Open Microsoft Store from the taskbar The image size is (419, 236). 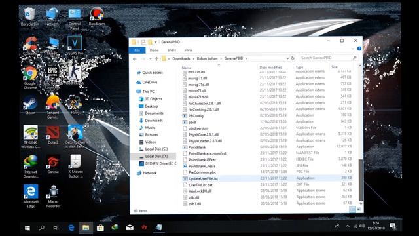[x=100, y=227]
